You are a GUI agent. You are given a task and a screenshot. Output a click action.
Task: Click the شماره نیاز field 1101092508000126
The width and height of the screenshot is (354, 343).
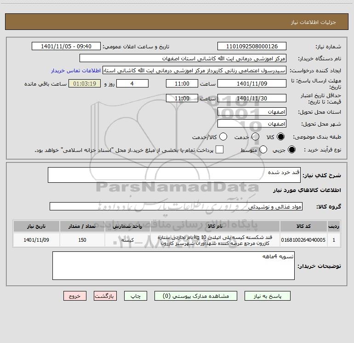pyautogui.click(x=252, y=46)
